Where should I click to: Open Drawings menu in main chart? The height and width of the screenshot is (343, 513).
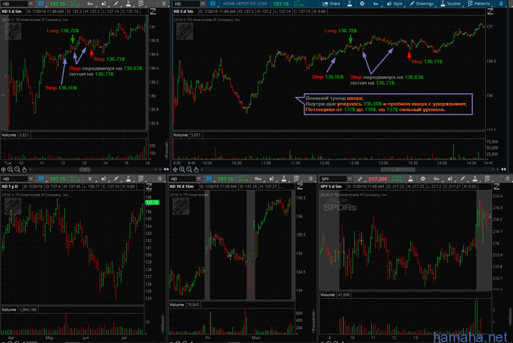click(422, 4)
